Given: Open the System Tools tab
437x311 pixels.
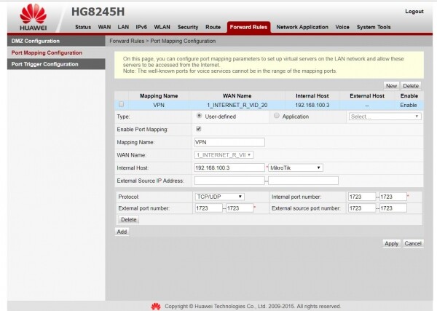Looking at the screenshot, I should point(373,27).
